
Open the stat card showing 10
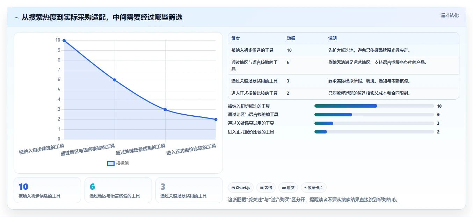click(47, 190)
